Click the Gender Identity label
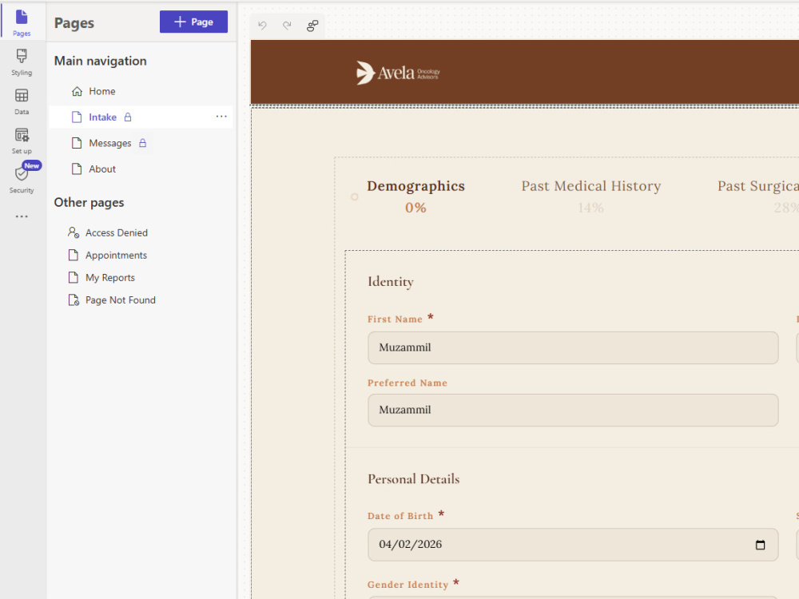This screenshot has height=599, width=799. tap(407, 585)
